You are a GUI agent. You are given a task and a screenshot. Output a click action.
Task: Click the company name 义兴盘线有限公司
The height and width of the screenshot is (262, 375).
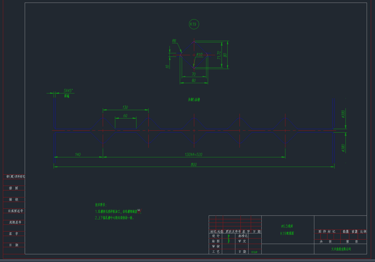point(341,249)
